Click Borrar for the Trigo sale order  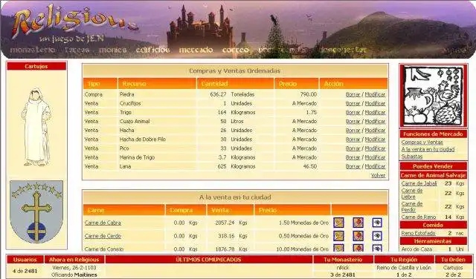click(x=353, y=112)
